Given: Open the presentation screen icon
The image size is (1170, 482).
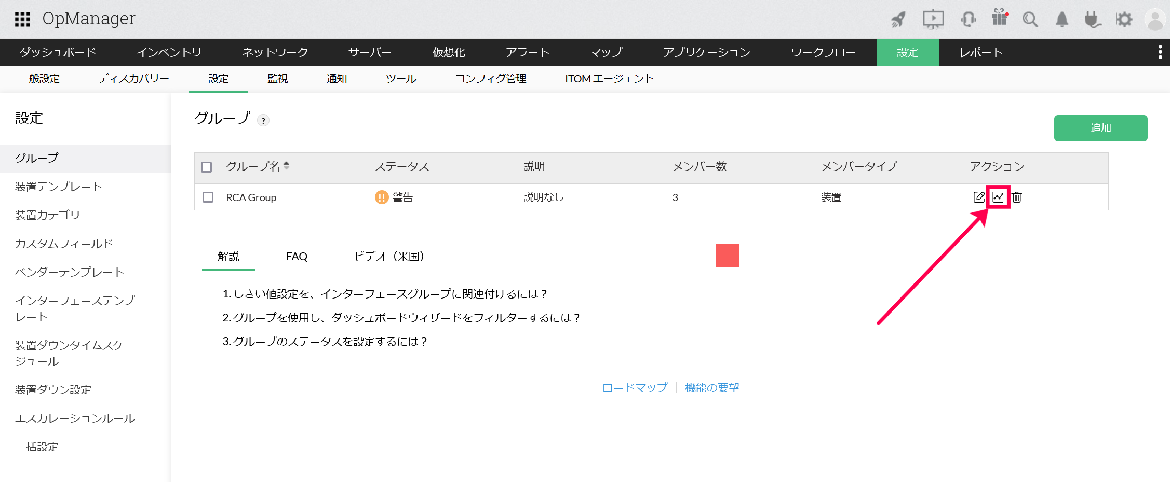Looking at the screenshot, I should click(933, 20).
